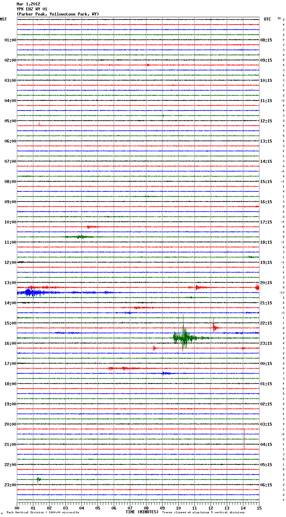Click the 14:15 UTC time label
The image size is (286, 517).
[x=266, y=161]
